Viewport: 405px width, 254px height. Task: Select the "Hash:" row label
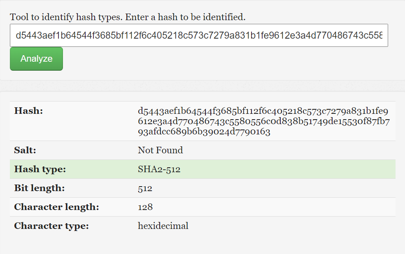(29, 111)
